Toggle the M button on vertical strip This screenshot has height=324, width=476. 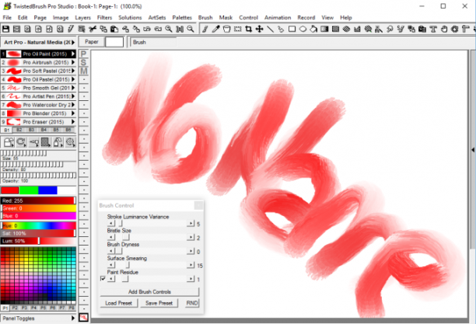pos(83,71)
